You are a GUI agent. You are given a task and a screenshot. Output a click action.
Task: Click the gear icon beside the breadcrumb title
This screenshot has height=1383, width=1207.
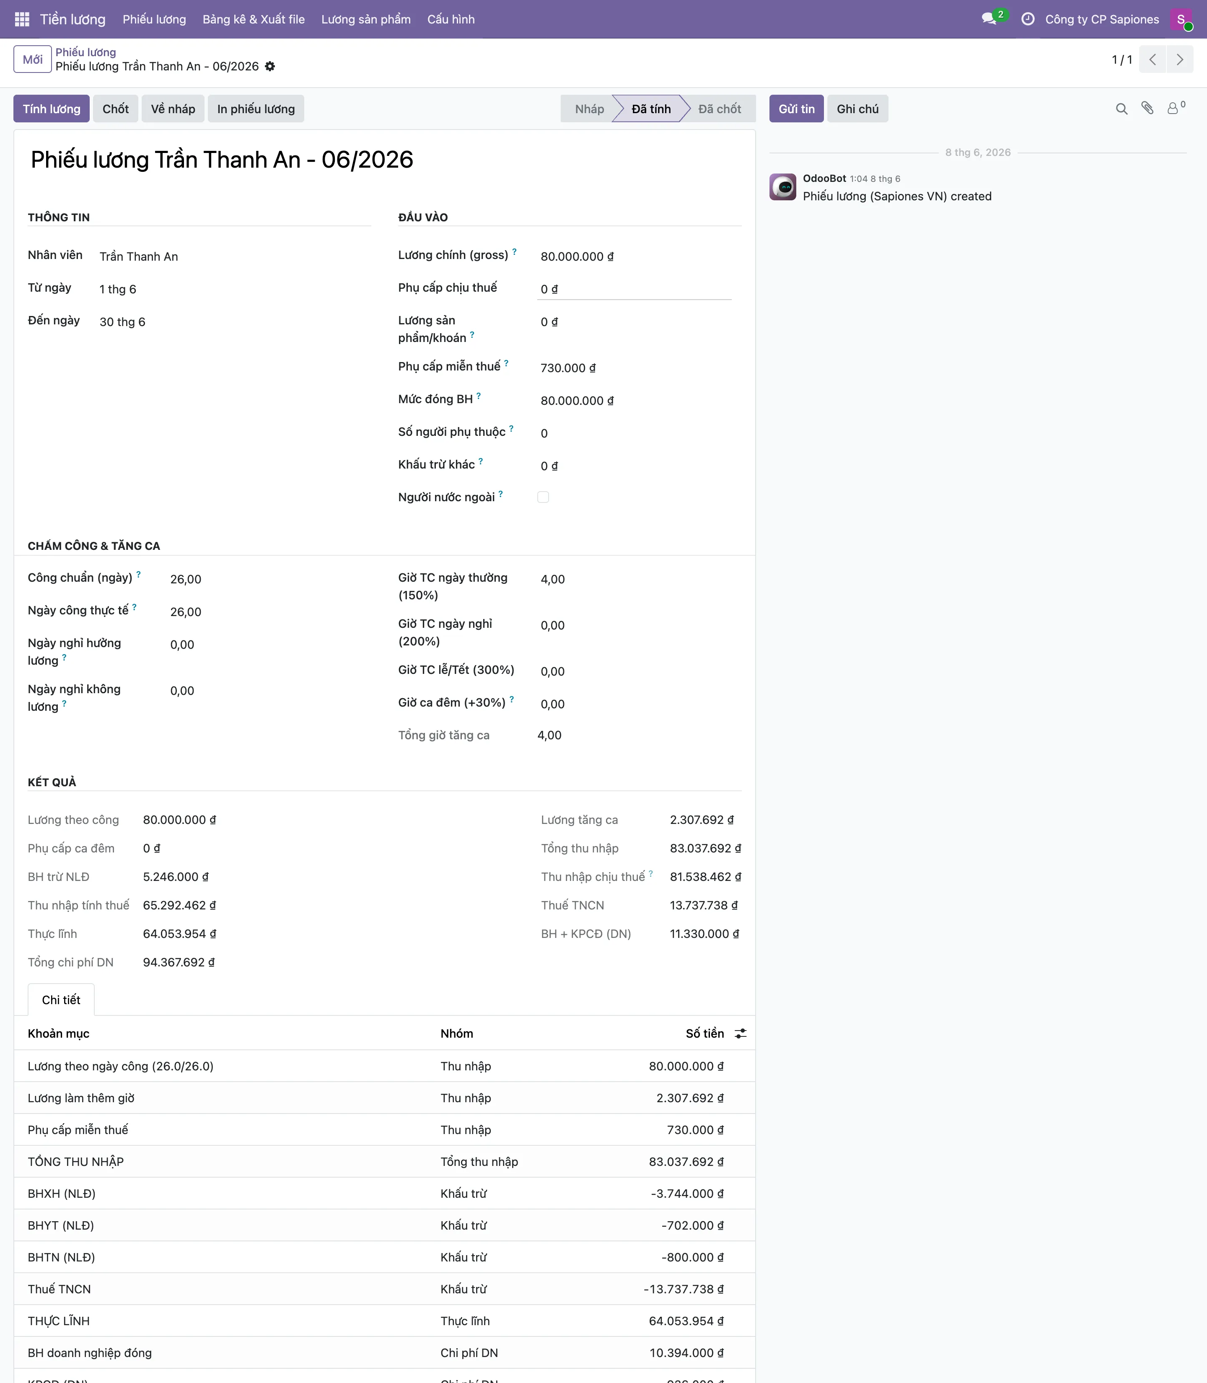coord(270,66)
